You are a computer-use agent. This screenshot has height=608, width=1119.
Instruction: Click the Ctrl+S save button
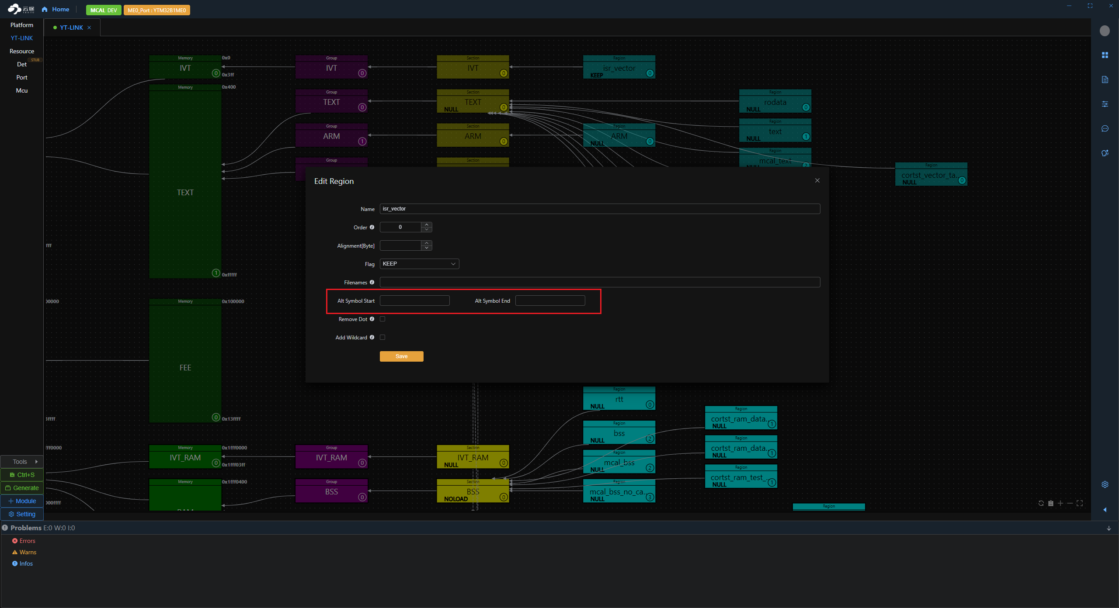(x=22, y=475)
